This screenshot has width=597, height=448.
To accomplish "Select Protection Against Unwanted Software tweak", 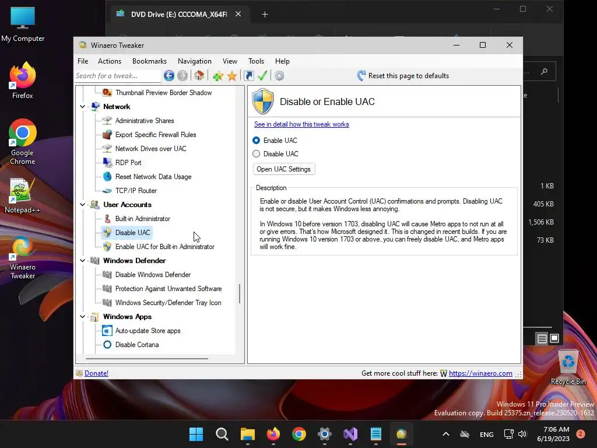I will 162,289.
